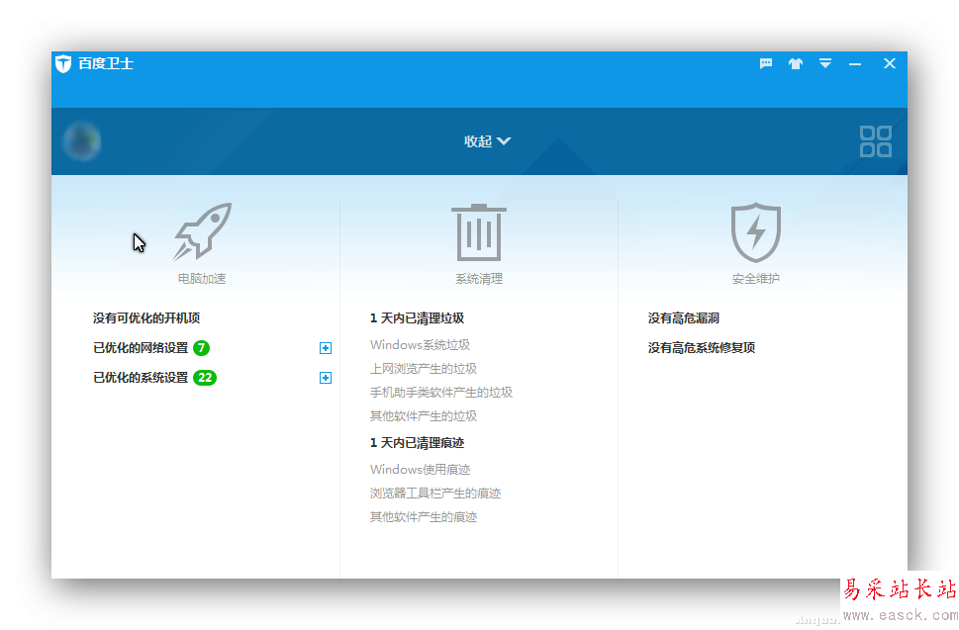The height and width of the screenshot is (630, 959).
Task: Click the Baidu Guard shield logo
Action: click(x=63, y=63)
